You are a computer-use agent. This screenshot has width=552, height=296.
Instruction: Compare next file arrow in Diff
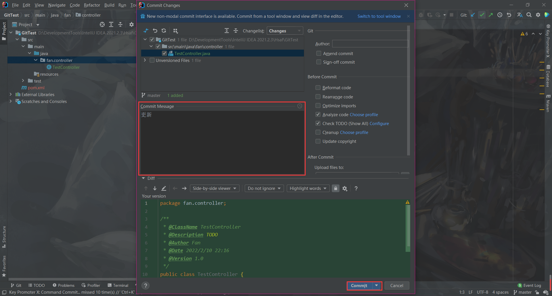[184, 188]
